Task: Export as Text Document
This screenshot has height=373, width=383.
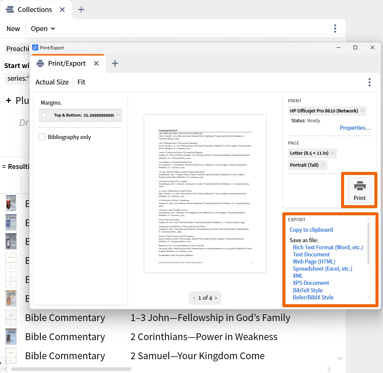Action: click(311, 255)
